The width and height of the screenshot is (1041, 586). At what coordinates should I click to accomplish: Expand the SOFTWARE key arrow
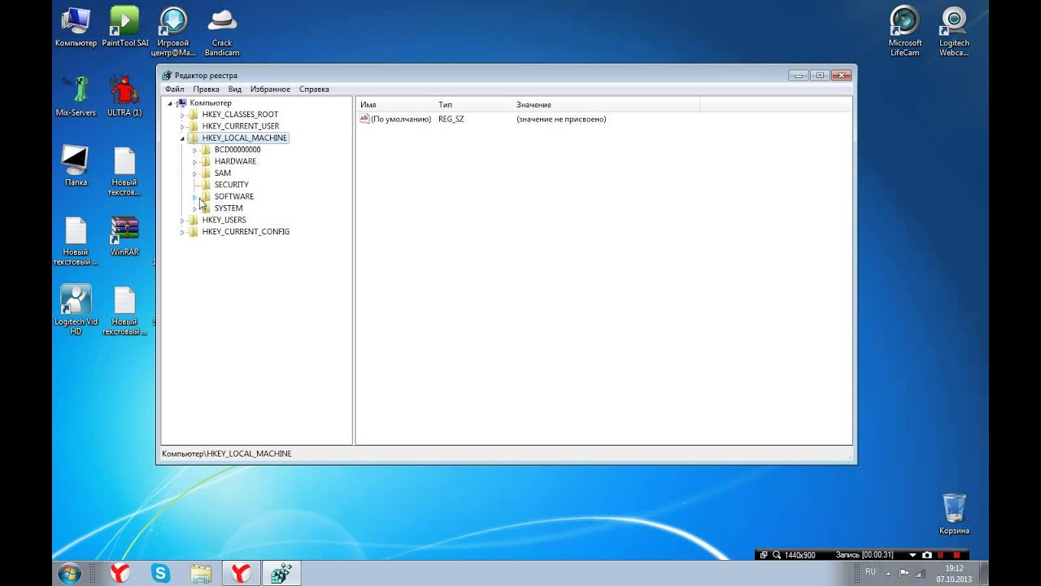tap(194, 197)
